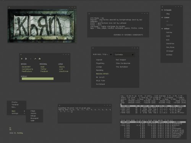191x143 pixels.
Task: Launch GIMP from the Apps submenu
Action: click(32, 121)
